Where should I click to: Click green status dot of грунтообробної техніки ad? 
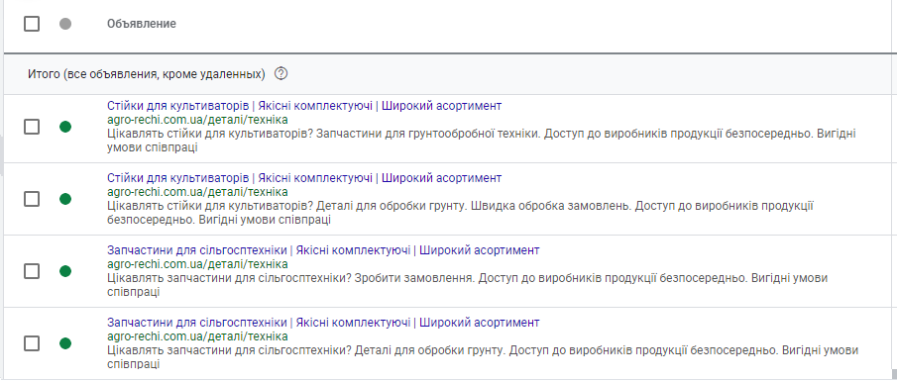(65, 127)
